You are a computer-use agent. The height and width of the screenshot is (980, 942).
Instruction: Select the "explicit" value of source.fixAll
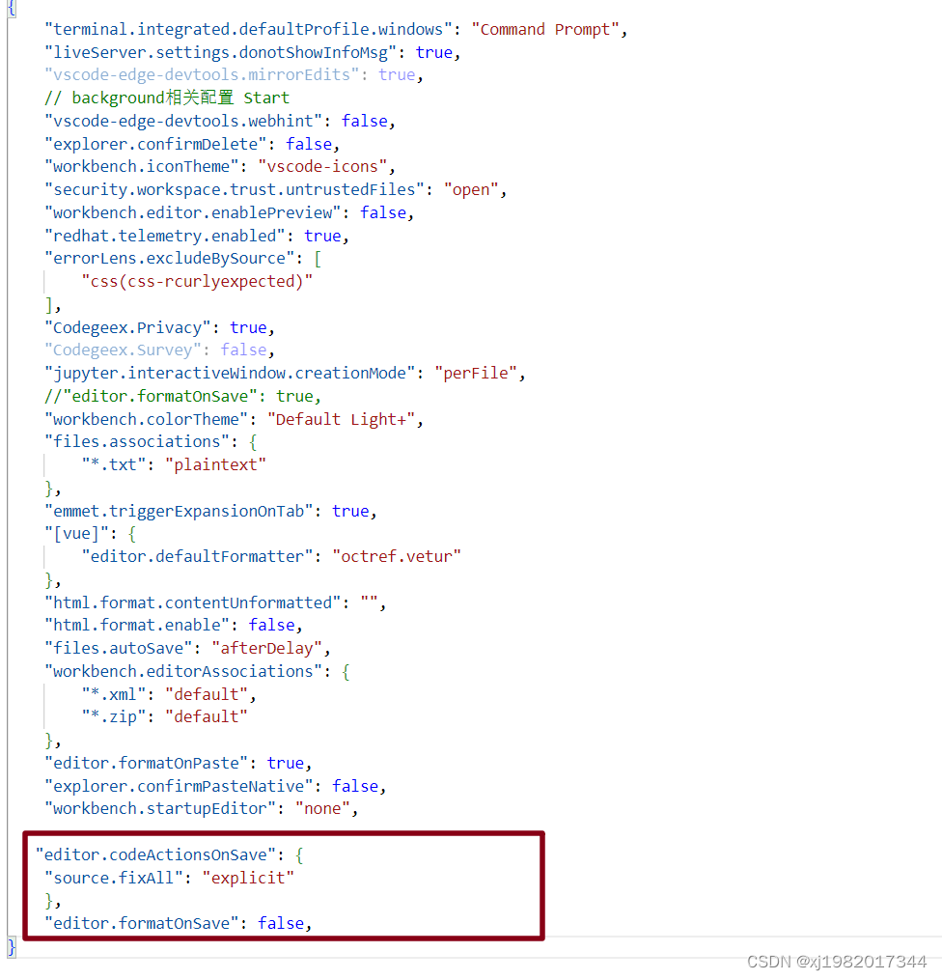click(248, 878)
